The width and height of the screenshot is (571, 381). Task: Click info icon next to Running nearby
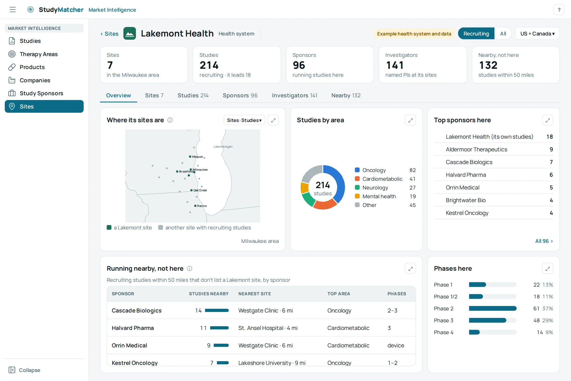coord(190,269)
